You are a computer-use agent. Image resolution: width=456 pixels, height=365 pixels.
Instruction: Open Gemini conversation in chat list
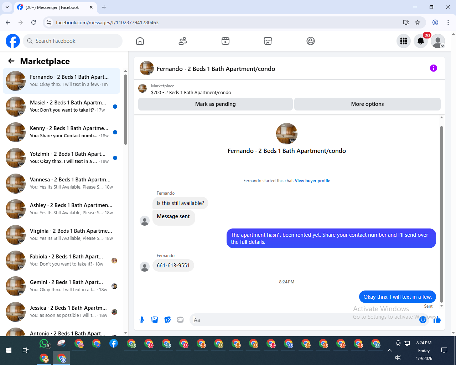point(61,286)
